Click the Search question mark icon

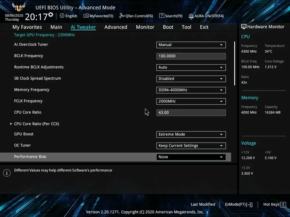[x=161, y=16]
